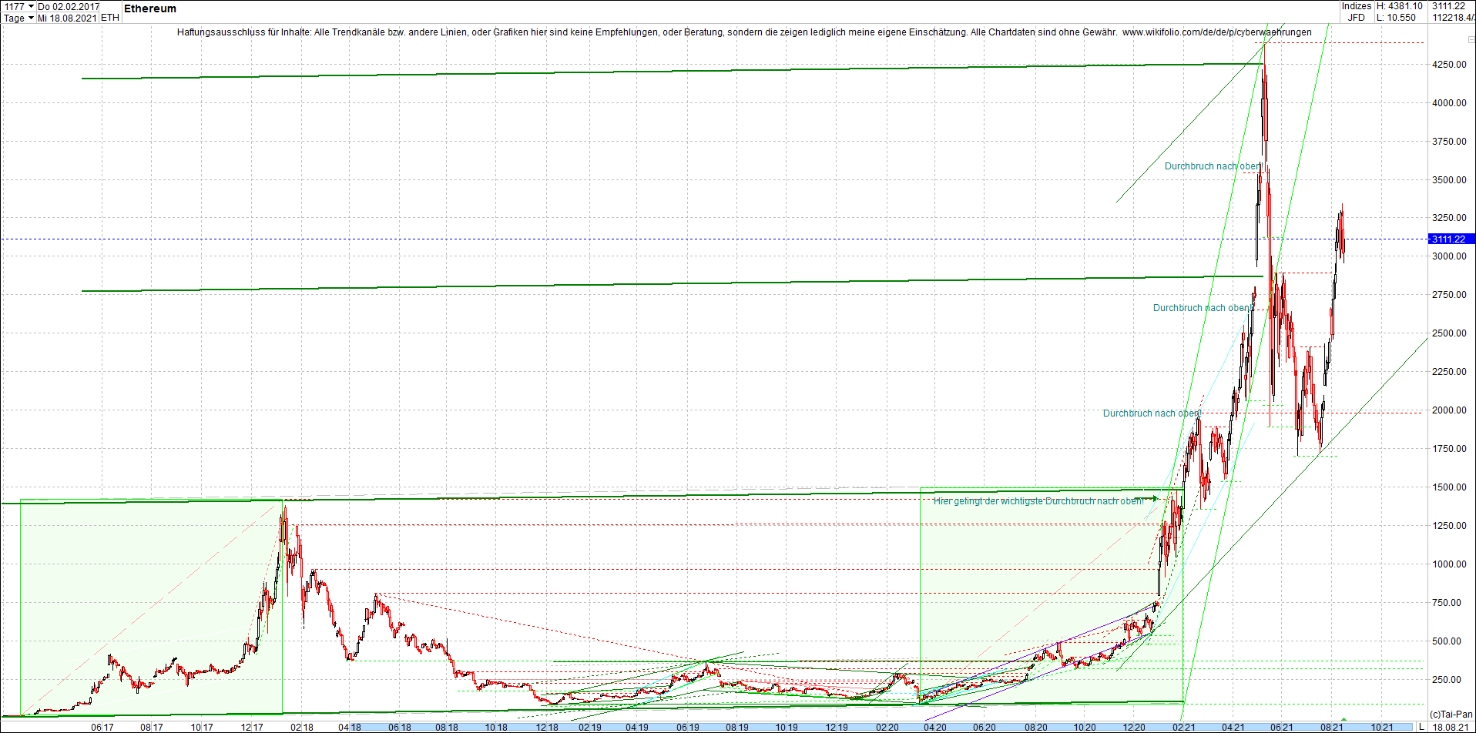Screen dimensions: 1476x733
Task: Click the Indizes category label
Action: coord(1356,6)
